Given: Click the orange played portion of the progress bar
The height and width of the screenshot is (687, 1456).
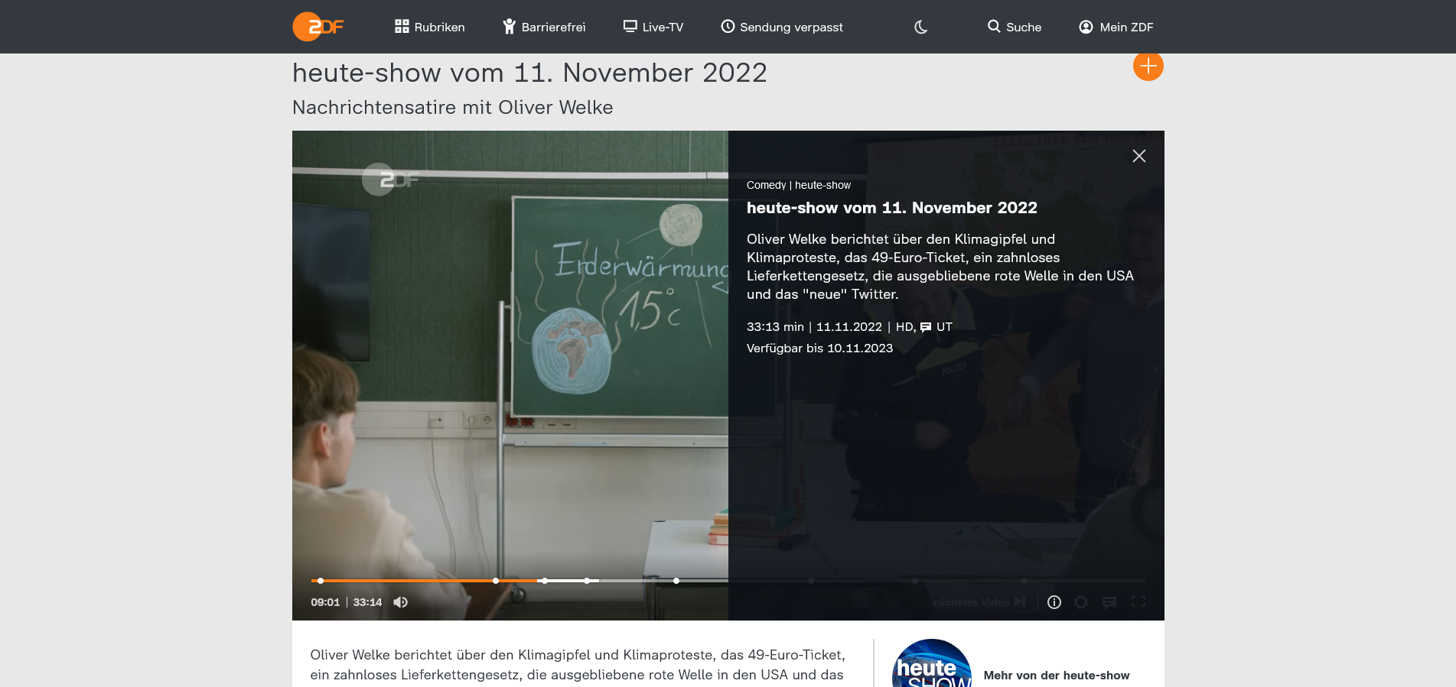Looking at the screenshot, I should (x=406, y=581).
